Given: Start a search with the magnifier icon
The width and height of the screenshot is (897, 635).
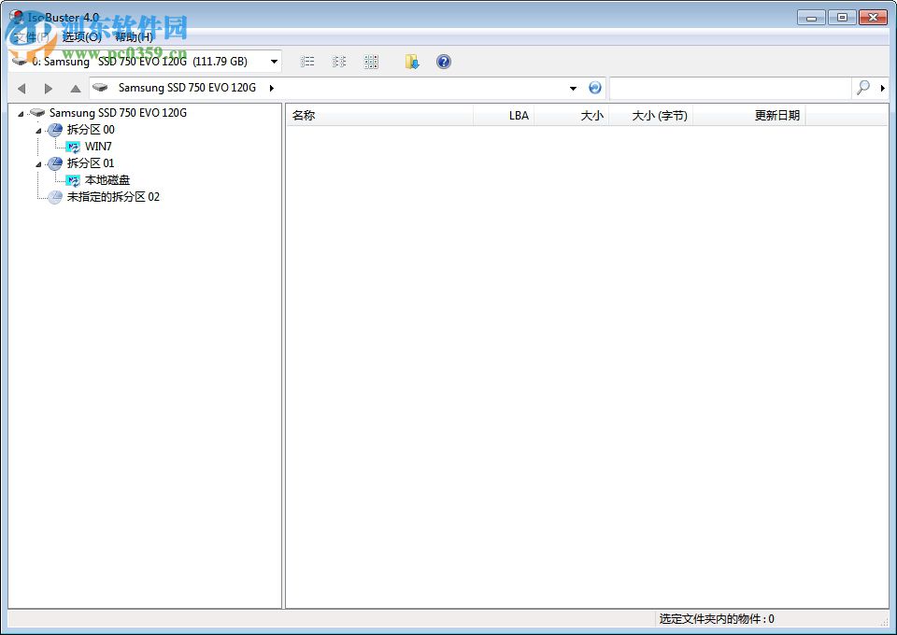Looking at the screenshot, I should coord(861,88).
